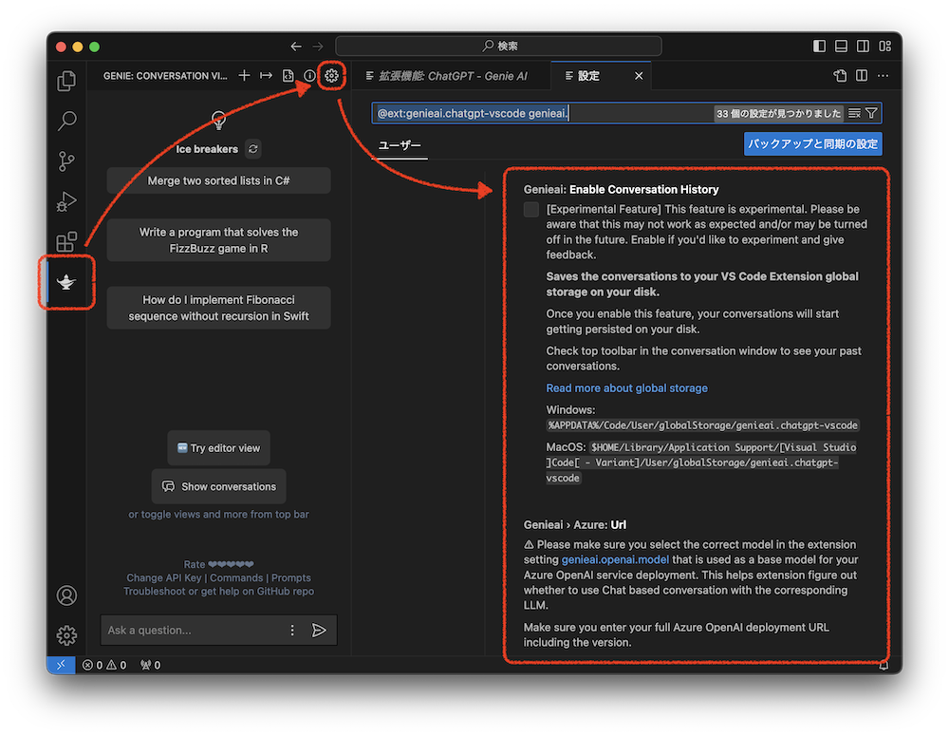Click the backup and sync settings button

coord(813,144)
